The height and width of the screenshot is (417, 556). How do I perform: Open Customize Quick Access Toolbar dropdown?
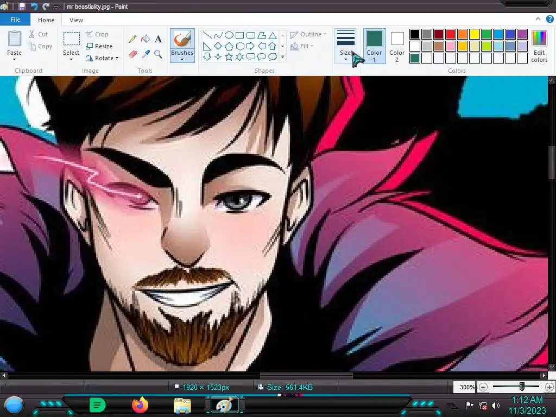[x=56, y=7]
